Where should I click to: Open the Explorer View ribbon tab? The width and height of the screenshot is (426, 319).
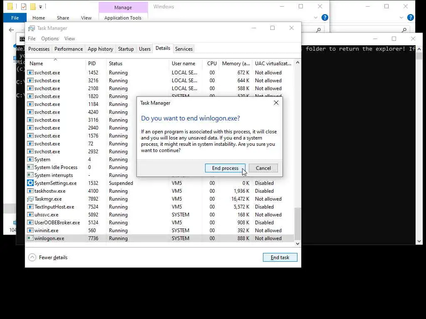point(86,18)
